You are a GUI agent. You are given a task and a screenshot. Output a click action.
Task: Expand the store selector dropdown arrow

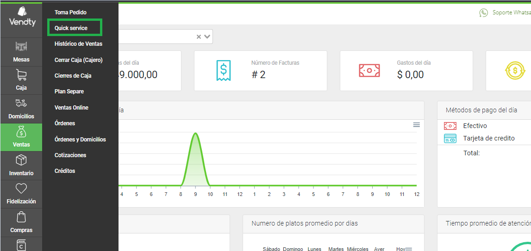point(207,37)
